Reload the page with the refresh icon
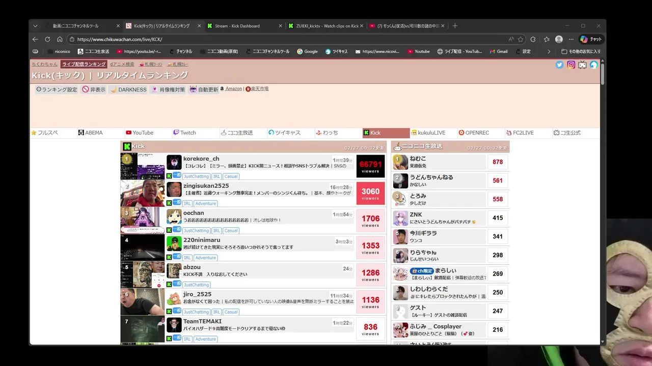 pos(47,39)
